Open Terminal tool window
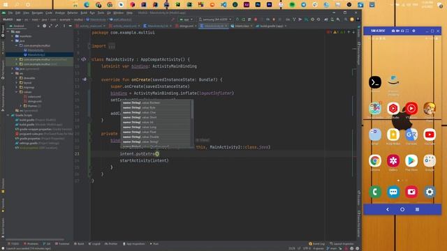 point(62,244)
